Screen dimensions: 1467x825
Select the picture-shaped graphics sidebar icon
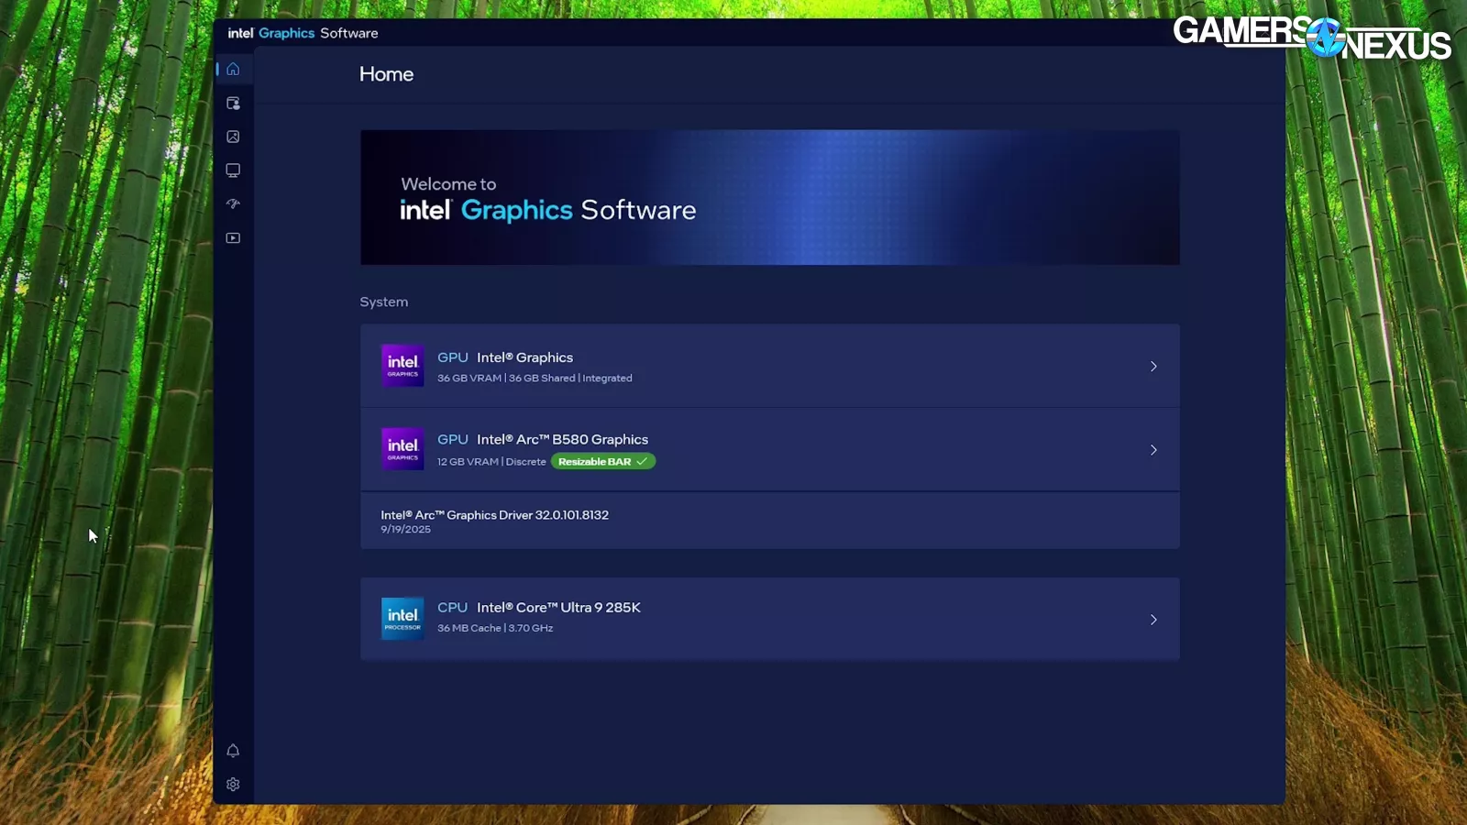[x=233, y=137]
